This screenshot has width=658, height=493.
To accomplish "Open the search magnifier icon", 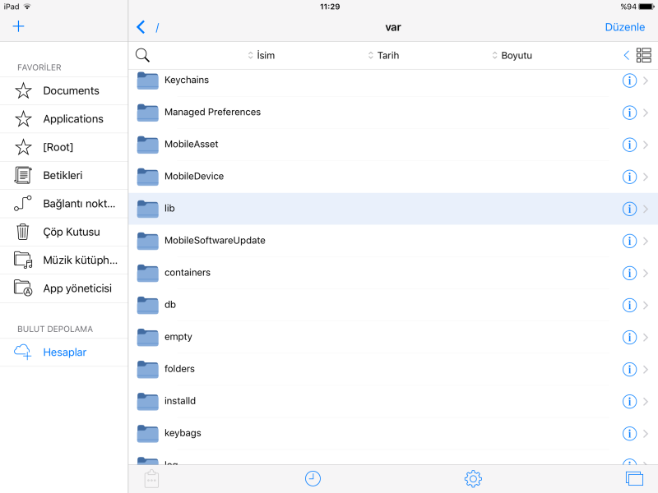I will click(x=142, y=55).
